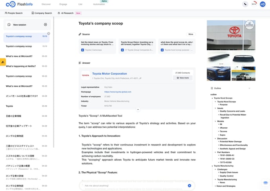Open the left black hood scoop thumbnail
The height and width of the screenshot is (191, 270).
(219, 58)
